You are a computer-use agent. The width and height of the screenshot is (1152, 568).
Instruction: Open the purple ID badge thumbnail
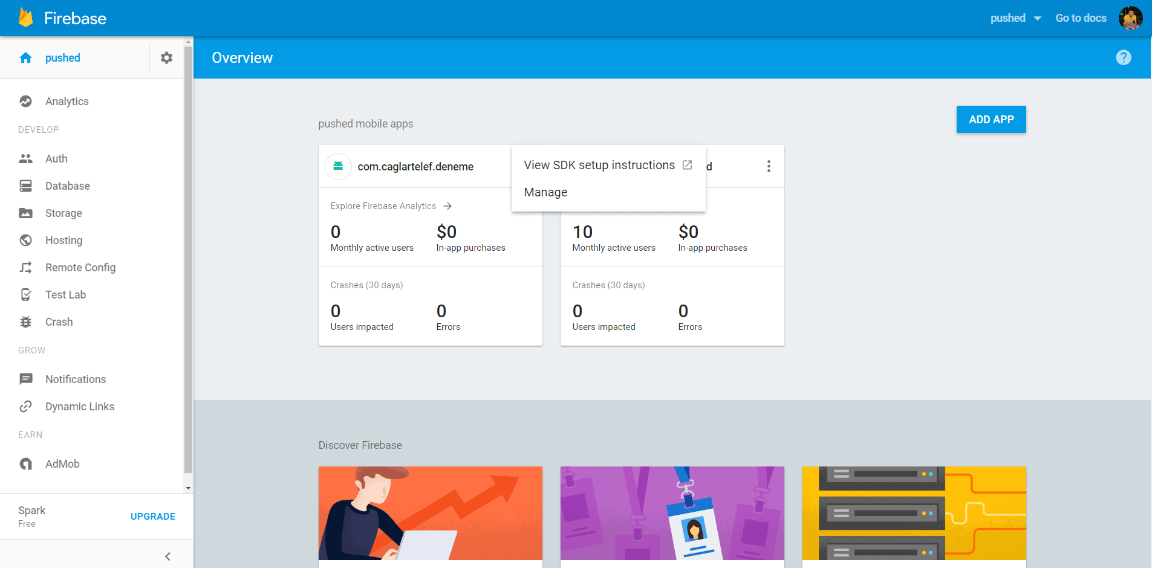(672, 513)
